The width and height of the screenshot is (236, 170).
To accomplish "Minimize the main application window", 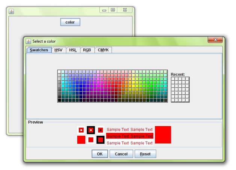I will tap(104, 11).
